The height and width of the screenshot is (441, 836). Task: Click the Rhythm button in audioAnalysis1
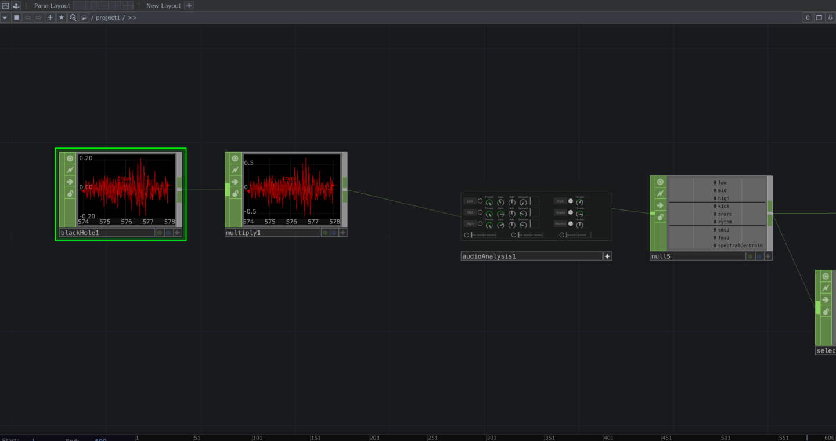click(x=560, y=223)
